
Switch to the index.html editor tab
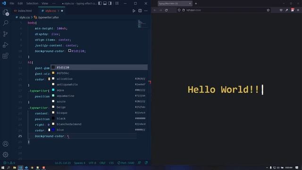pyautogui.click(x=25, y=11)
